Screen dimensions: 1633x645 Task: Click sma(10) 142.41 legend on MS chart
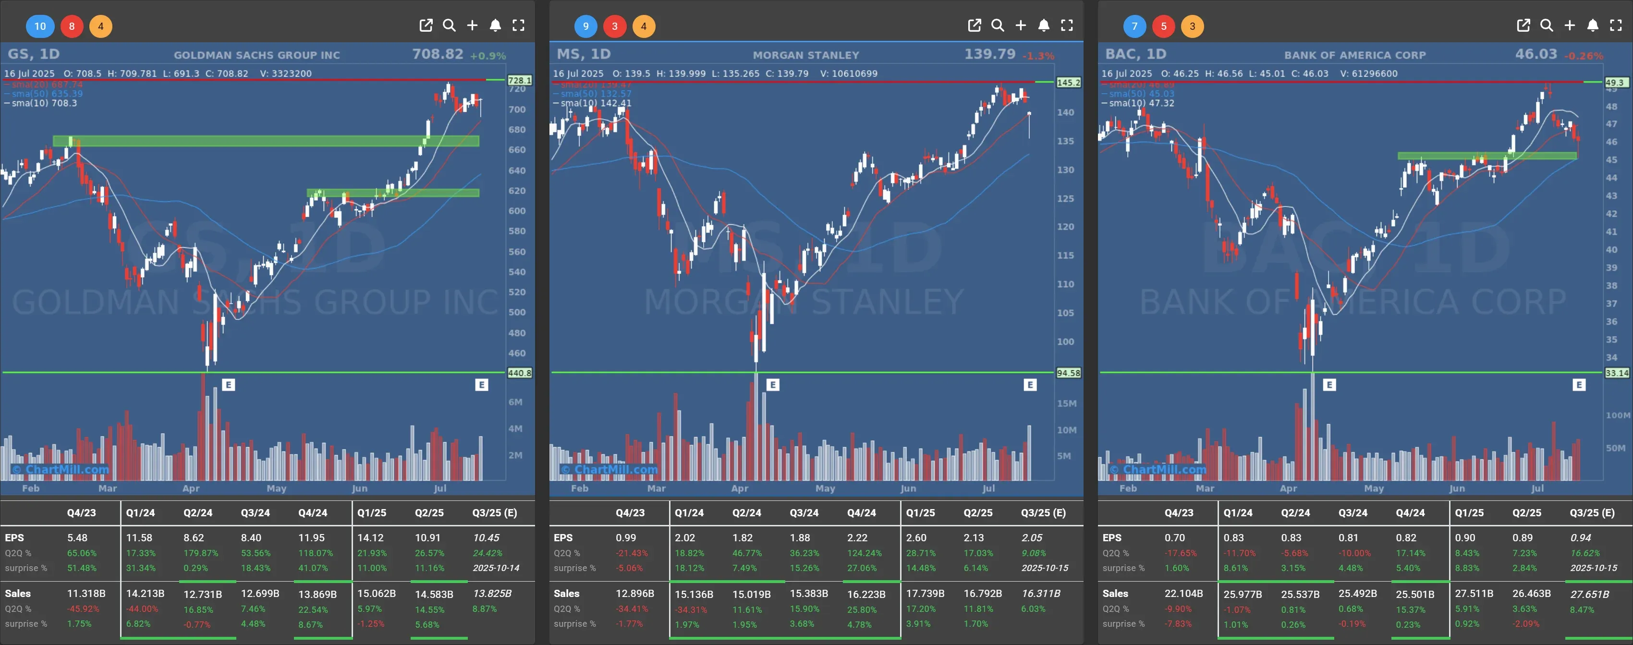[592, 103]
